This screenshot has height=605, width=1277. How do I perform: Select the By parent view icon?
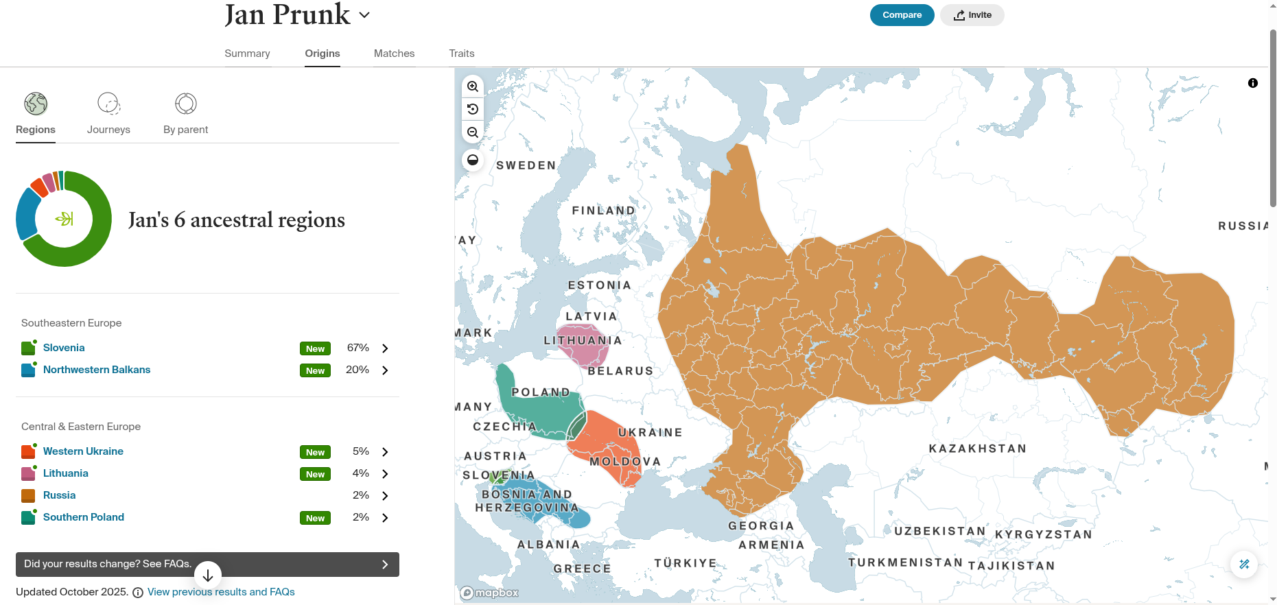tap(185, 104)
